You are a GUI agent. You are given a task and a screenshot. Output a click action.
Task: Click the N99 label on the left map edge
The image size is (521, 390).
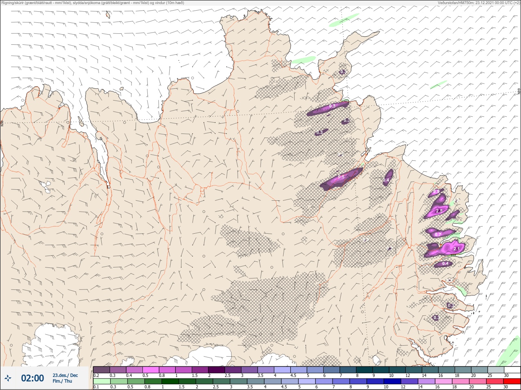(x=2, y=123)
